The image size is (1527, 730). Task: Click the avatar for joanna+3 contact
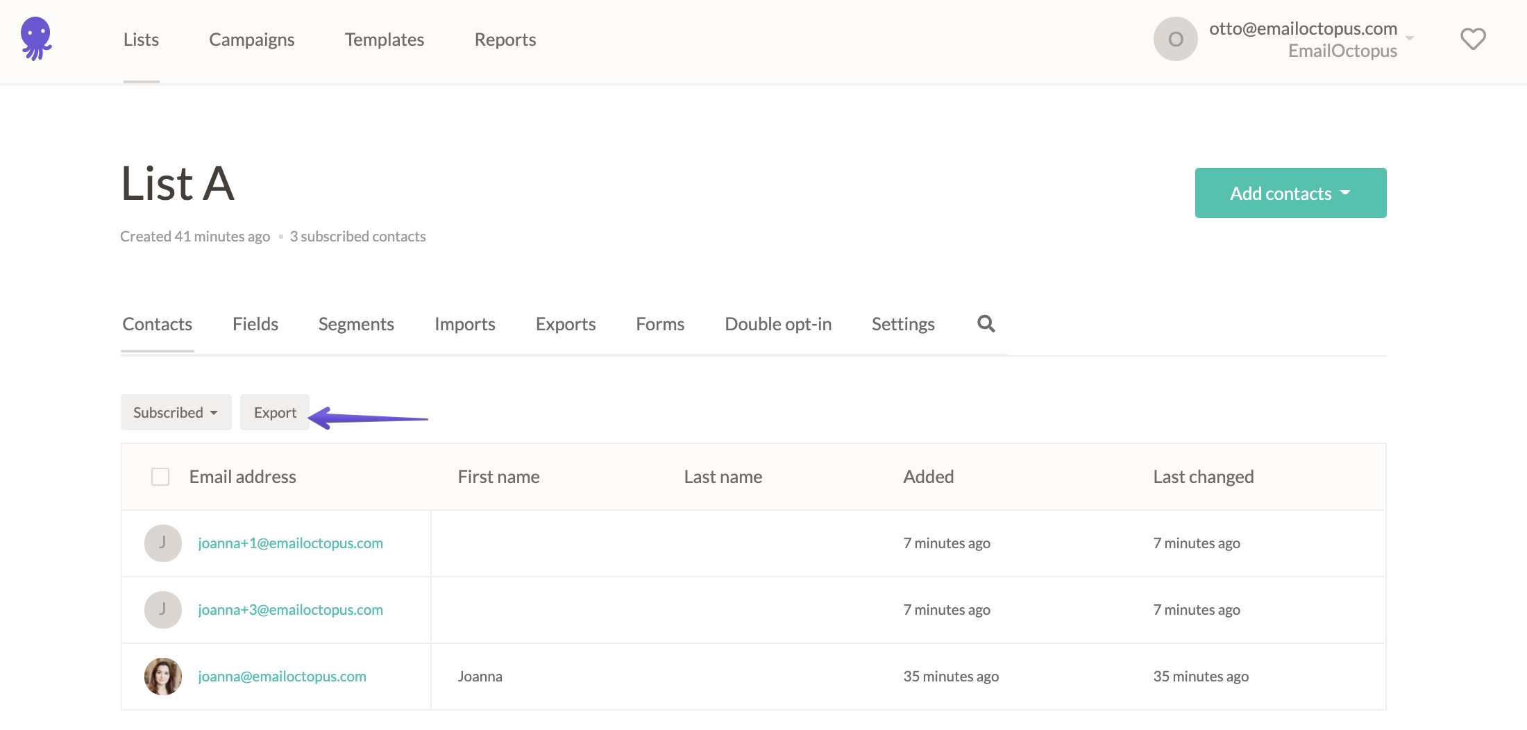[x=162, y=610]
